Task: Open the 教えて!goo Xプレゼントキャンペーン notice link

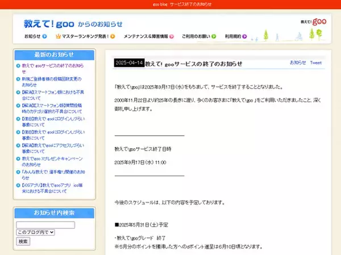Action: tap(52, 161)
